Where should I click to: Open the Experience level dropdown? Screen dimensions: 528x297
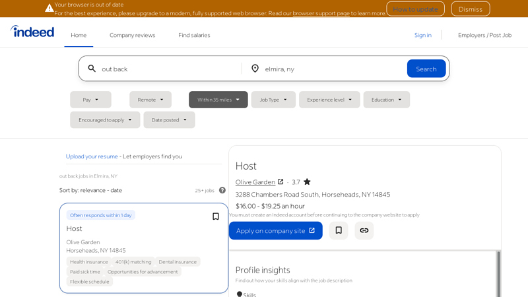(329, 100)
